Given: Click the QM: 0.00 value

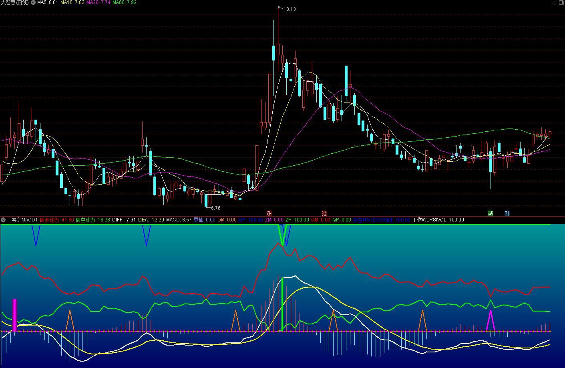Looking at the screenshot, I should tap(321, 220).
